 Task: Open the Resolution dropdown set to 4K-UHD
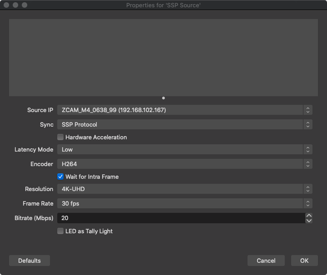click(x=184, y=189)
